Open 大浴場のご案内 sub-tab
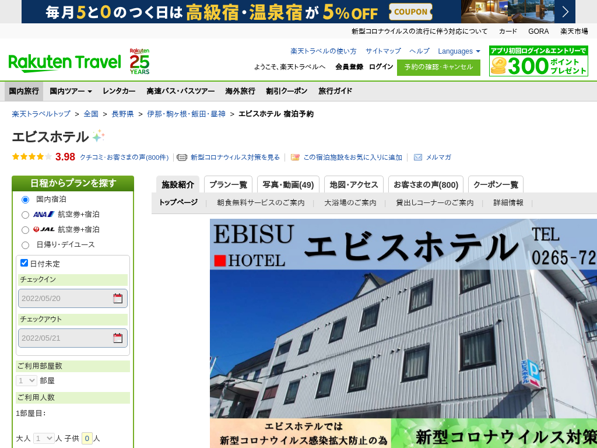Screen dimensions: 597x448 [x=350, y=202]
